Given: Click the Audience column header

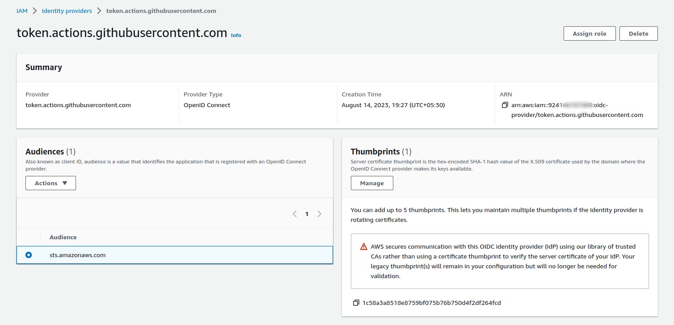Looking at the screenshot, I should point(63,237).
